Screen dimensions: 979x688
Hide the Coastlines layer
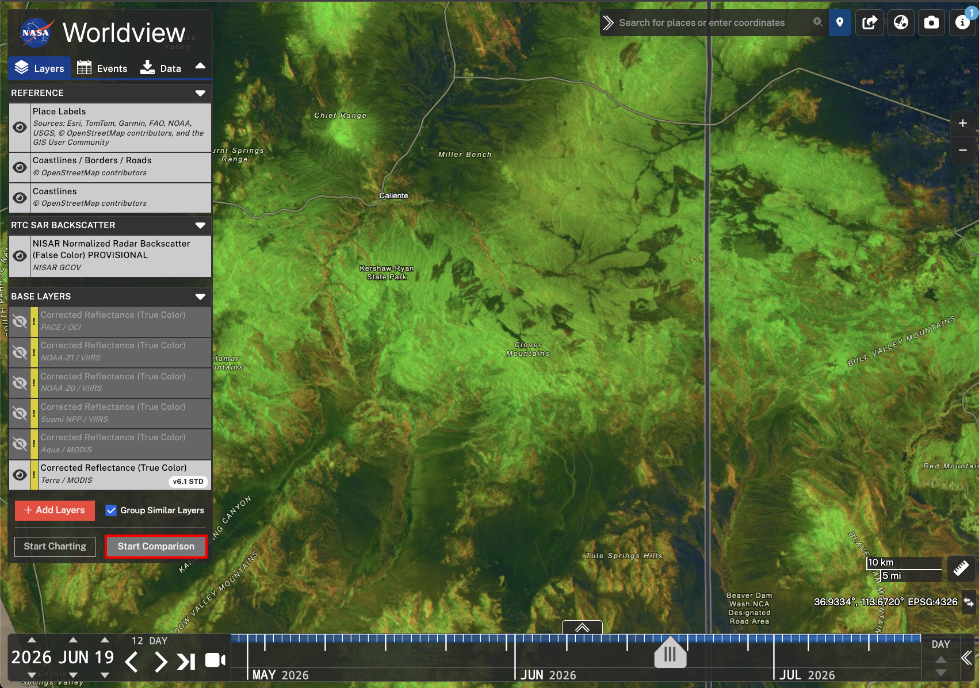click(x=20, y=198)
